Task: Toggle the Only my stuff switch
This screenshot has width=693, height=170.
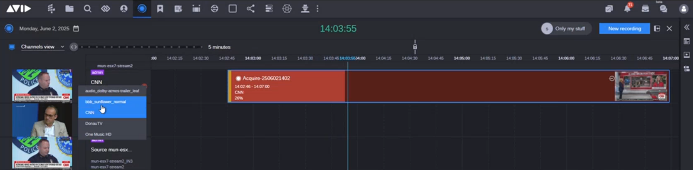Action: pos(566,29)
